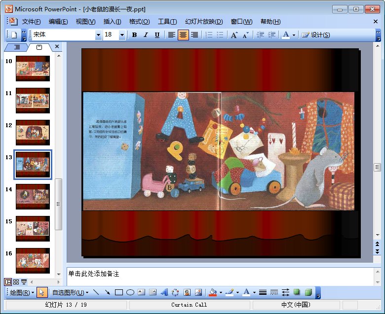
Task: Insert a horizontal text box
Action: click(x=142, y=292)
